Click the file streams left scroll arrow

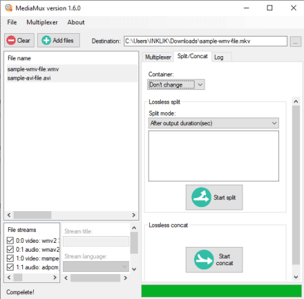pos(9,277)
